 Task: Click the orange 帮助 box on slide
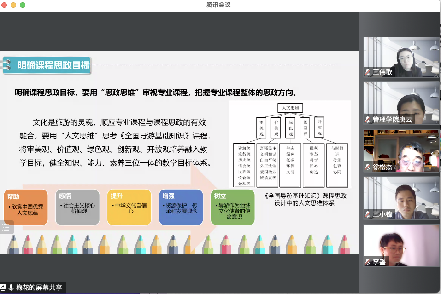26,207
